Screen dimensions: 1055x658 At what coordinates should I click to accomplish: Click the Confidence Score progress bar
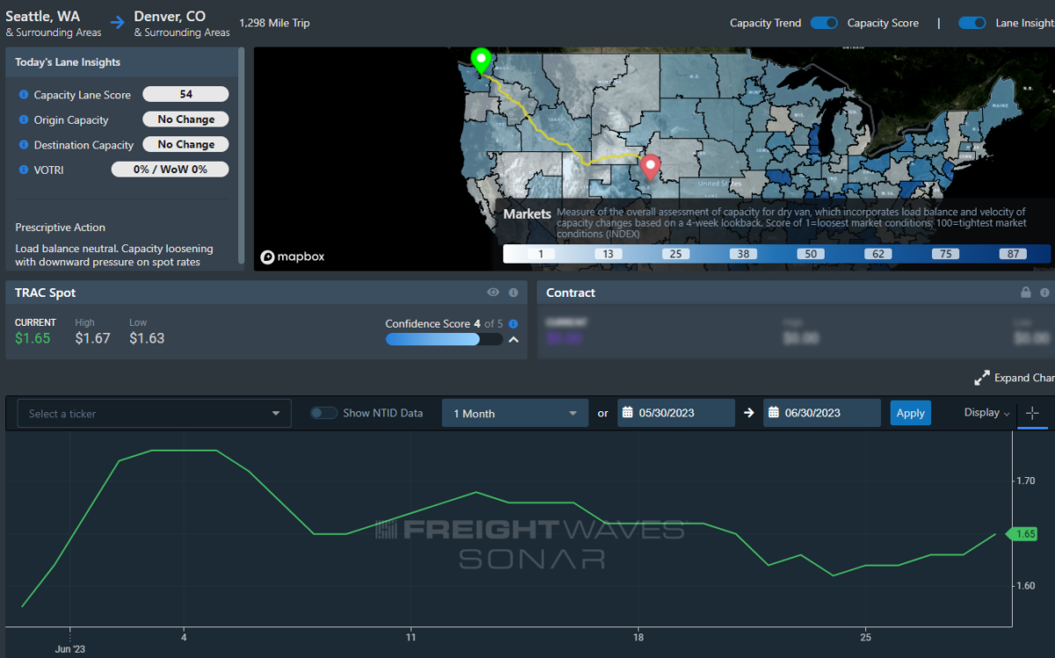coord(444,339)
